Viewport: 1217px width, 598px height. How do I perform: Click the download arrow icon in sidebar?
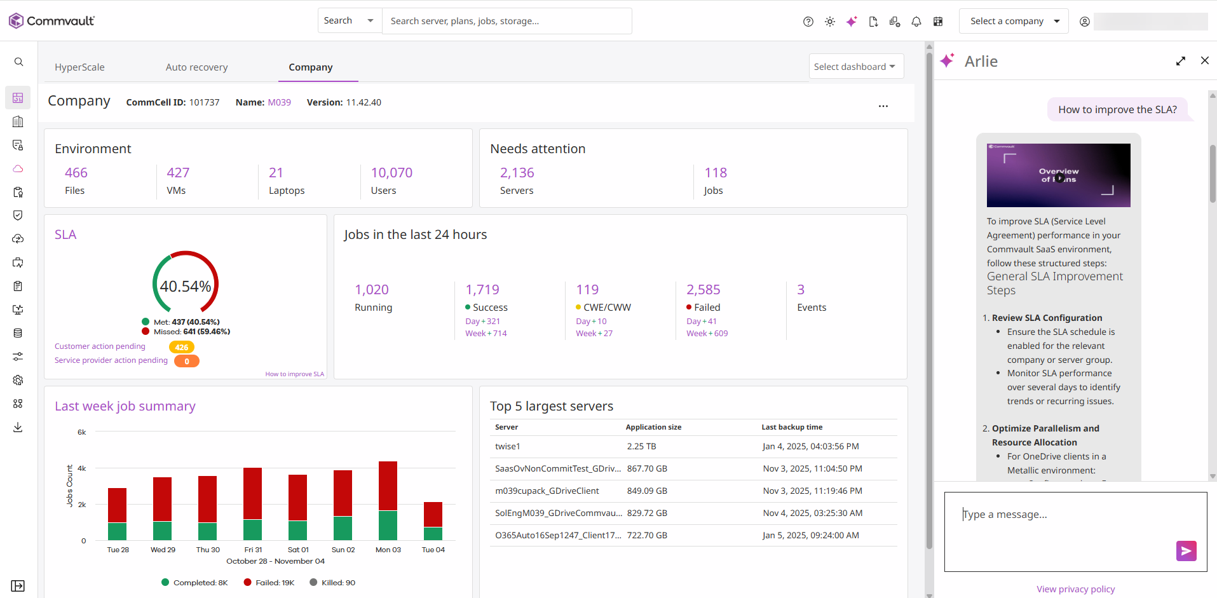pyautogui.click(x=18, y=427)
